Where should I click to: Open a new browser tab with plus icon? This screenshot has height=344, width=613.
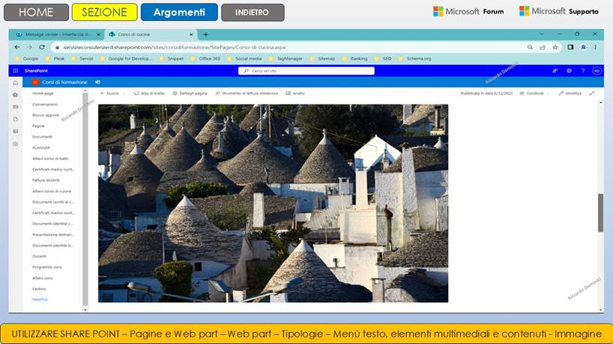[x=205, y=34]
